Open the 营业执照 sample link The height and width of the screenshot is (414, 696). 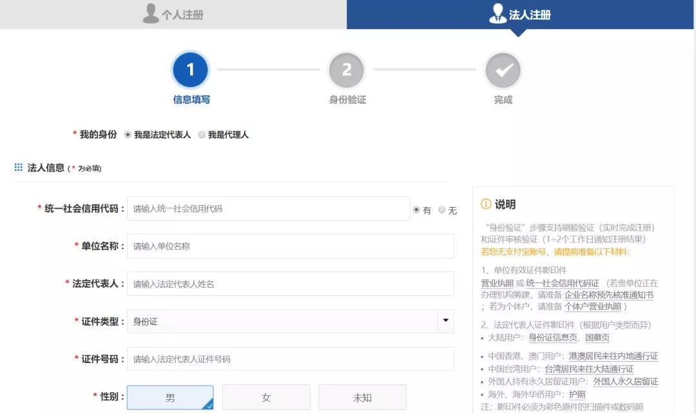click(497, 283)
